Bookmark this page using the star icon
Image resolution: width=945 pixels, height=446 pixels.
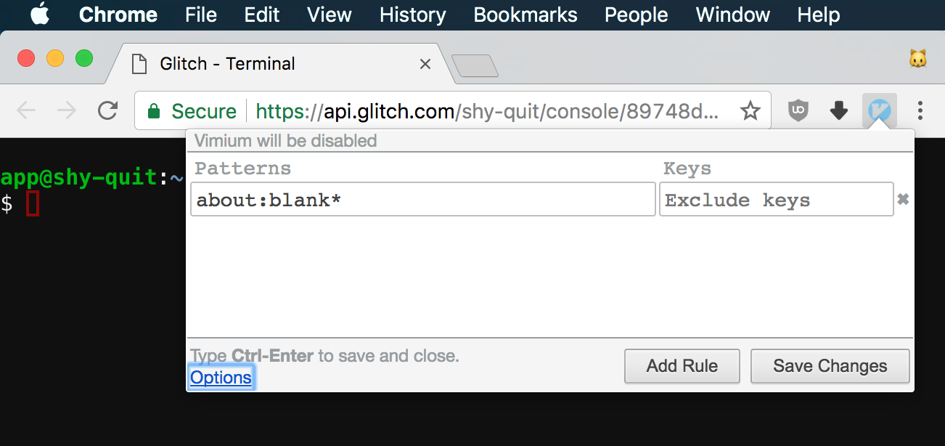(750, 110)
